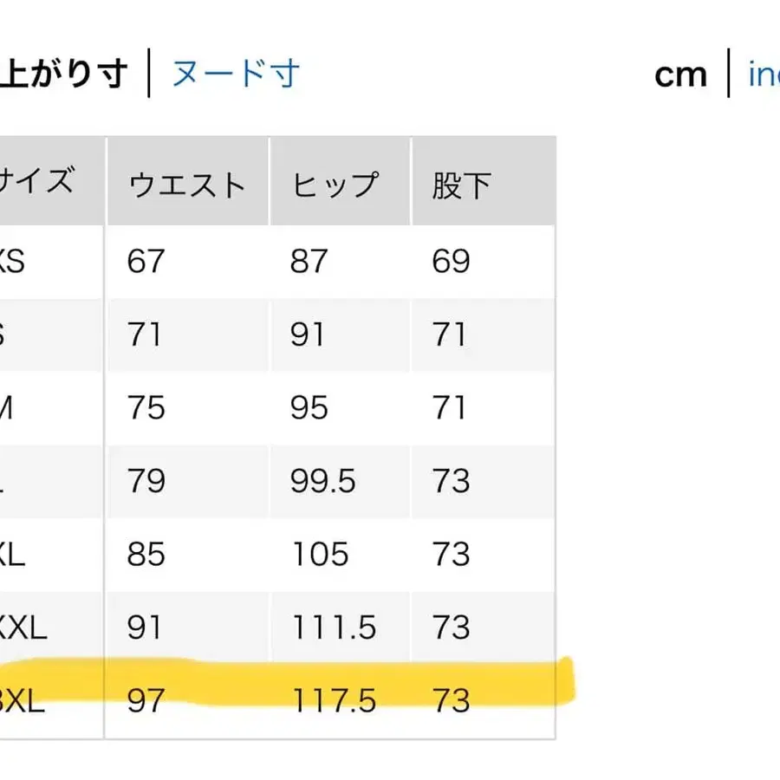The width and height of the screenshot is (780, 780).
Task: Select the waist value 85
Action: tap(148, 555)
